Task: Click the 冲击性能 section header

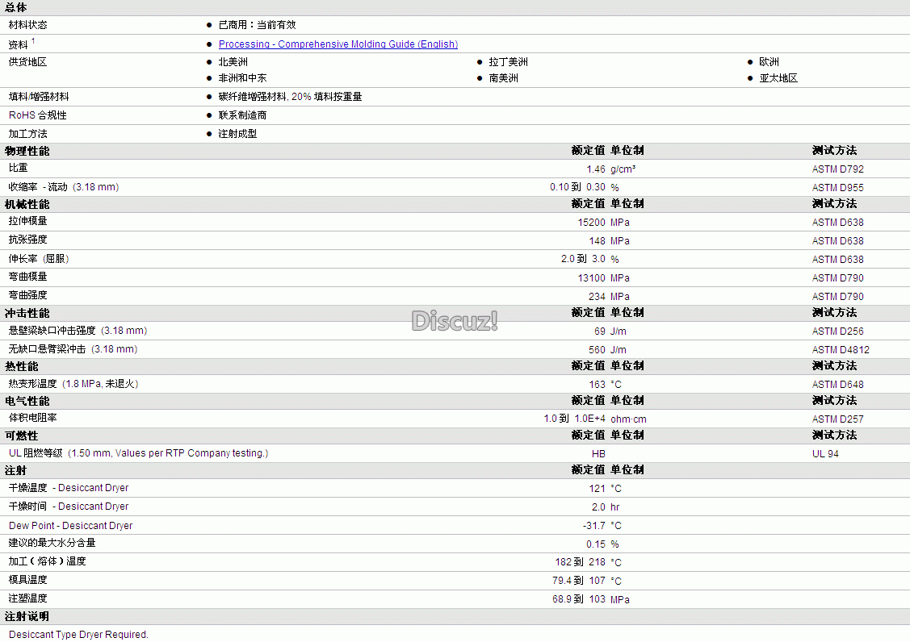Action: 27,314
